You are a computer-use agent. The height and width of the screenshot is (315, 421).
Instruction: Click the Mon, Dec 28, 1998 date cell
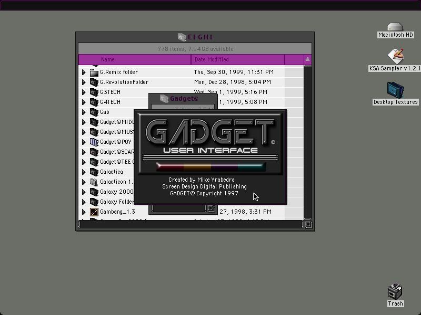(x=232, y=82)
